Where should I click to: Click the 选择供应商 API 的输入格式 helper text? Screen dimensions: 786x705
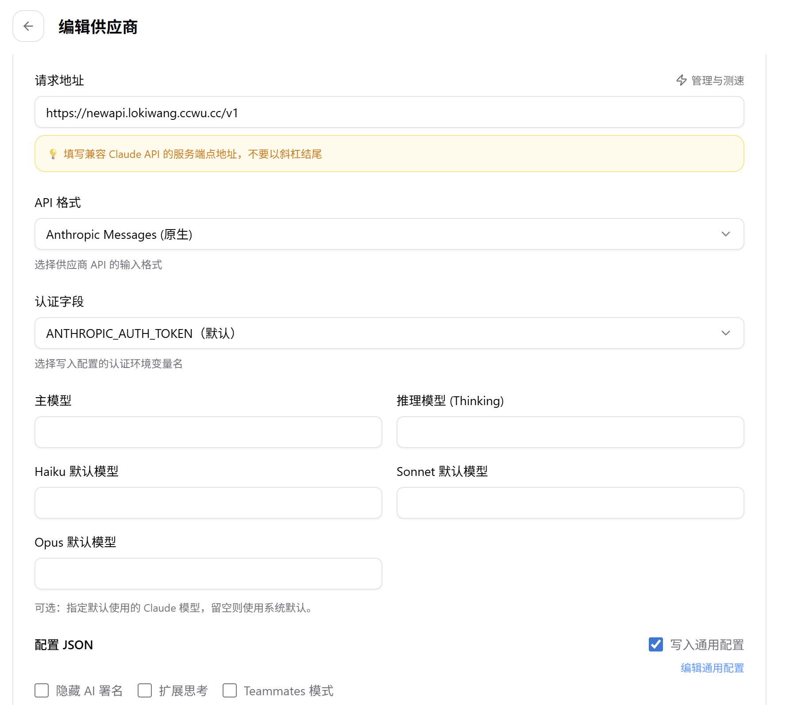(x=98, y=264)
